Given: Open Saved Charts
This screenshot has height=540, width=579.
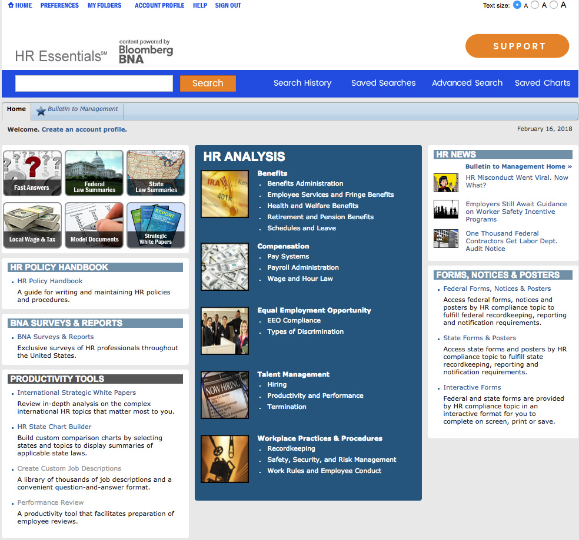Looking at the screenshot, I should [x=543, y=83].
